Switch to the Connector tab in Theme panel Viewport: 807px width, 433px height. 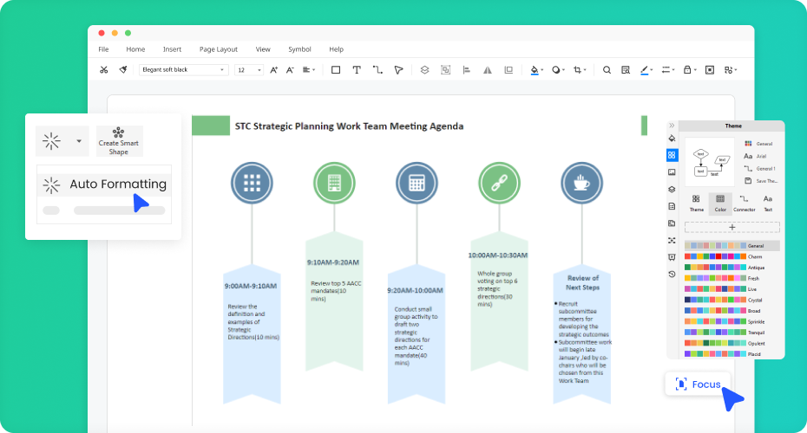744,203
